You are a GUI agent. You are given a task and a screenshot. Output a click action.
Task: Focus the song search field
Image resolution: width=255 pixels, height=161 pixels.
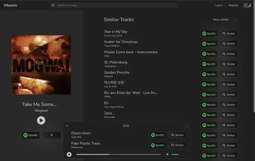(114, 5)
